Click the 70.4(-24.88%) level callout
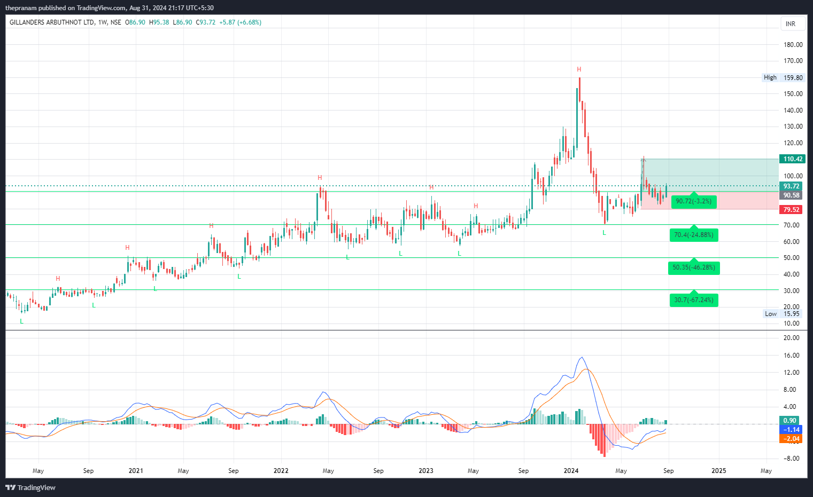This screenshot has height=497, width=813. [x=693, y=235]
